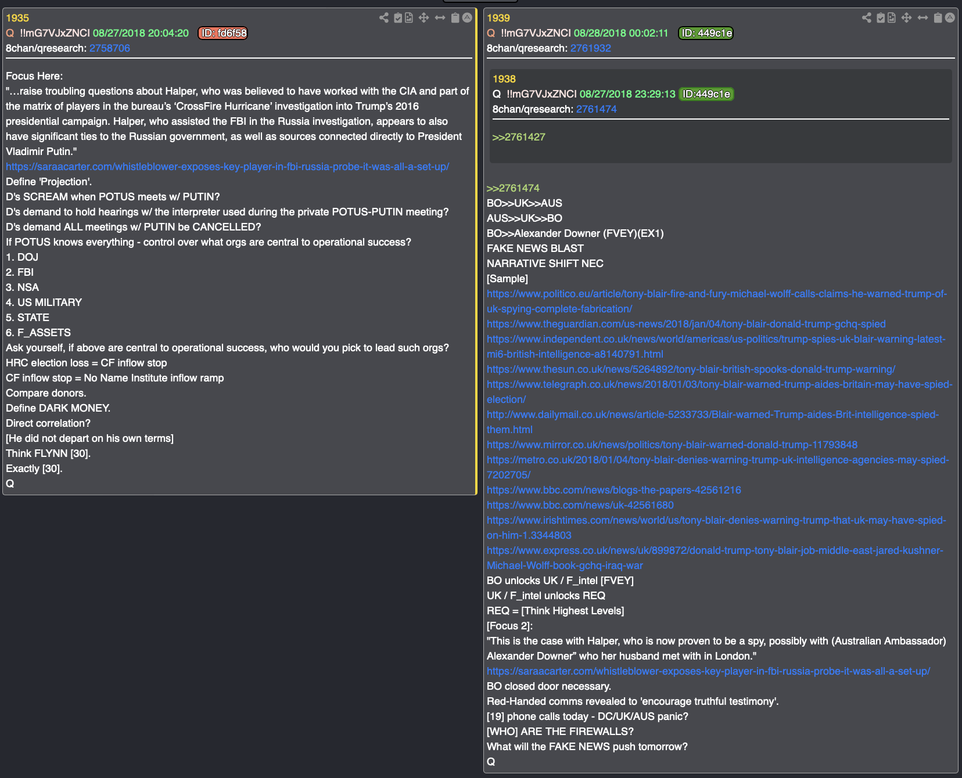The width and height of the screenshot is (962, 778).
Task: Click the horizontal resize arrows on post 1935
Action: point(440,18)
